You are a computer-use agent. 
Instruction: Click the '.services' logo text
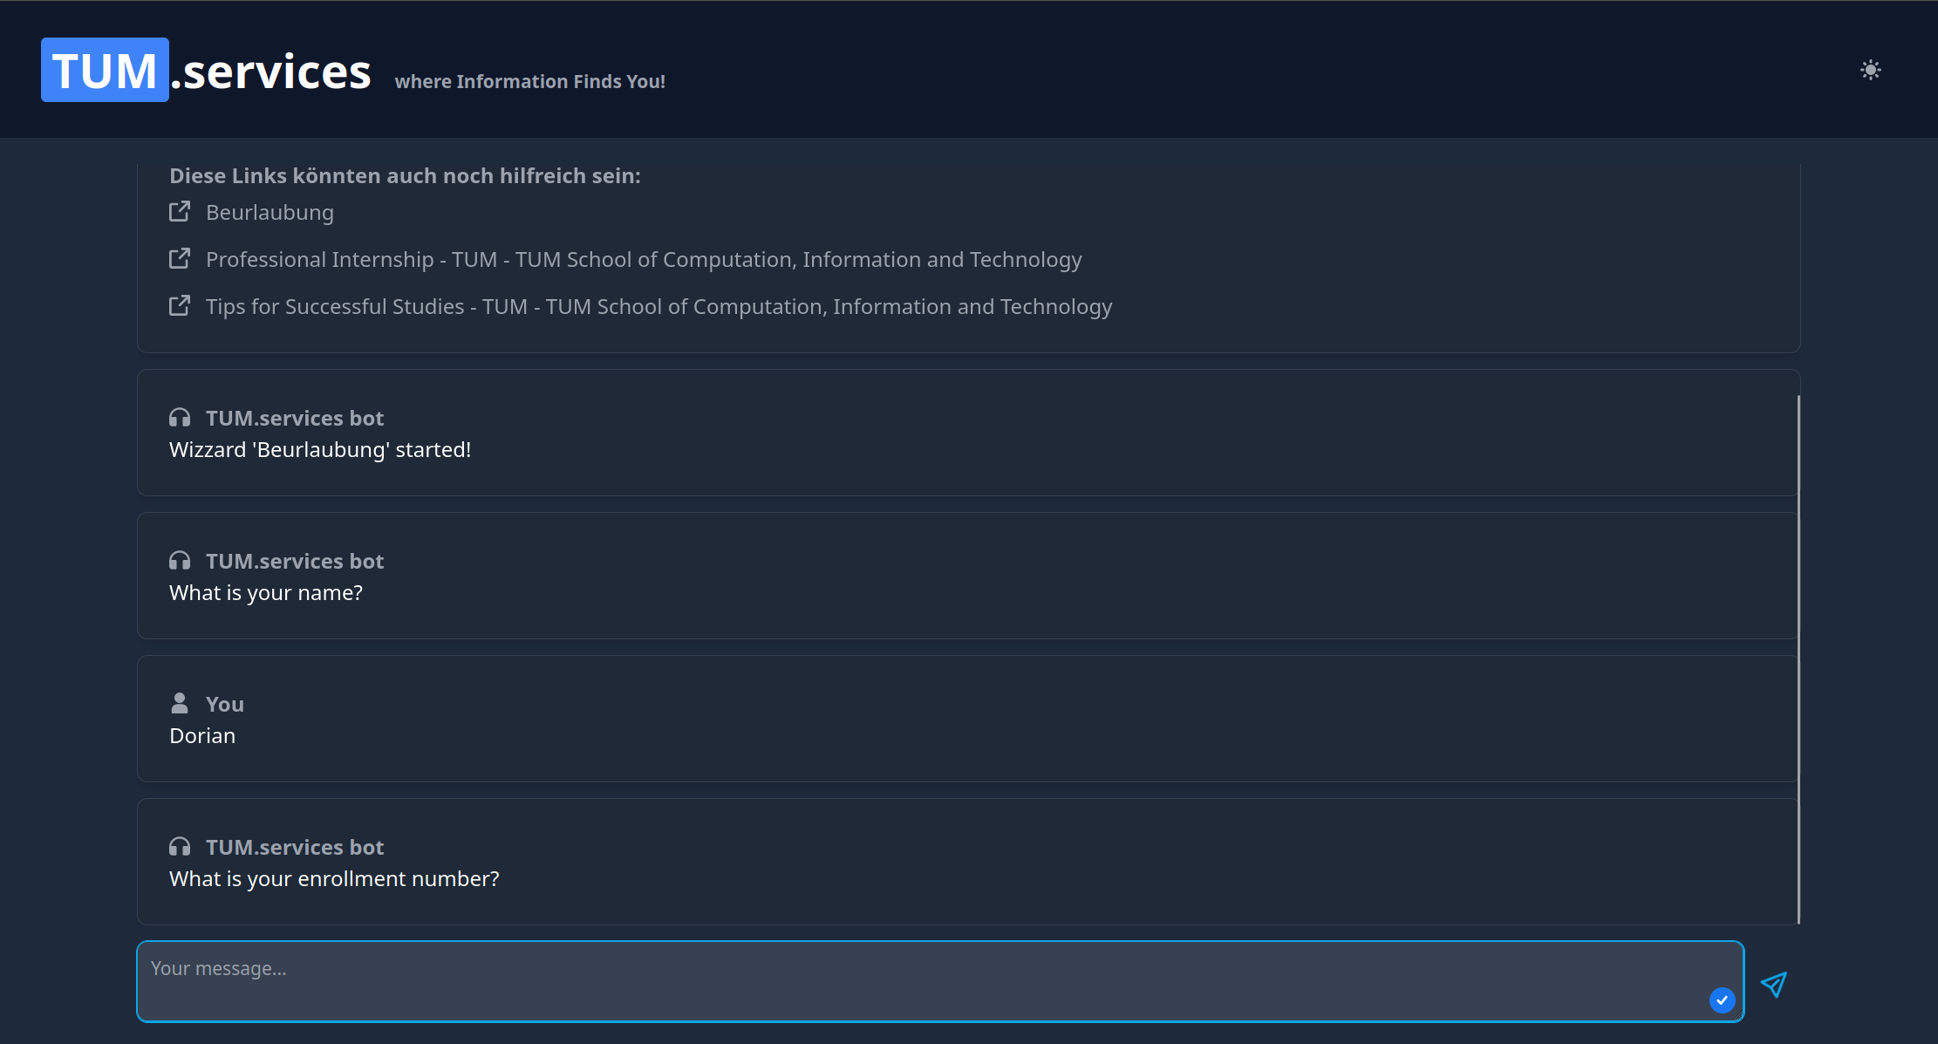tap(272, 72)
